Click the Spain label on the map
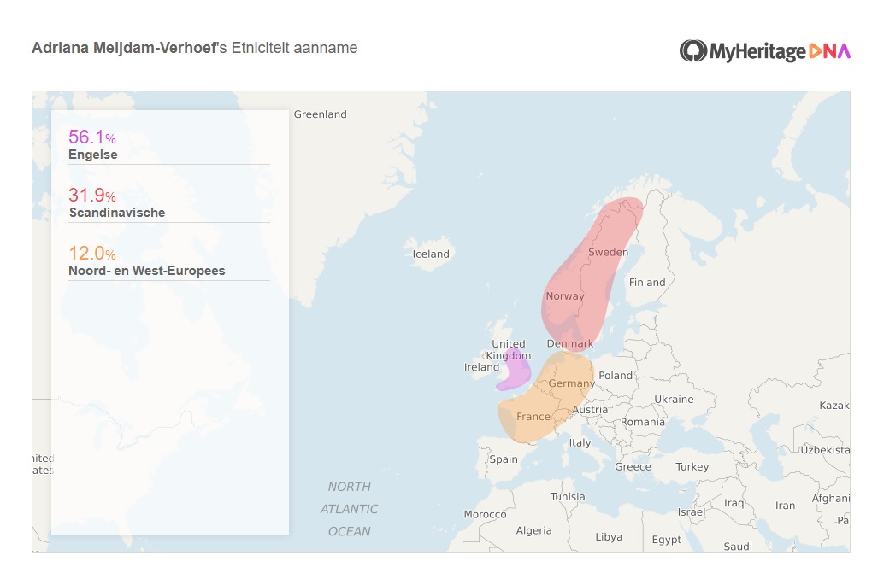The height and width of the screenshot is (567, 872). (x=504, y=459)
